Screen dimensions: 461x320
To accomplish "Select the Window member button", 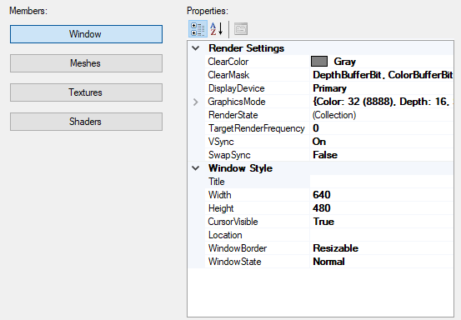I will click(86, 34).
